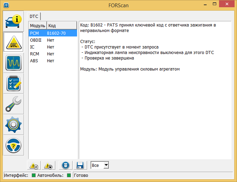Click the green Автомобиль status indicator
The width and height of the screenshot is (237, 182).
tap(69, 175)
